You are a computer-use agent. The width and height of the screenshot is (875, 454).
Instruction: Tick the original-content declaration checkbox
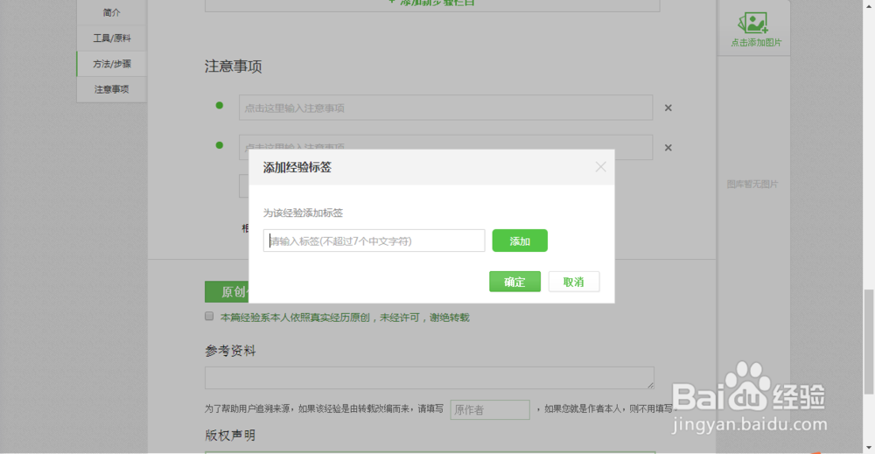(x=209, y=317)
